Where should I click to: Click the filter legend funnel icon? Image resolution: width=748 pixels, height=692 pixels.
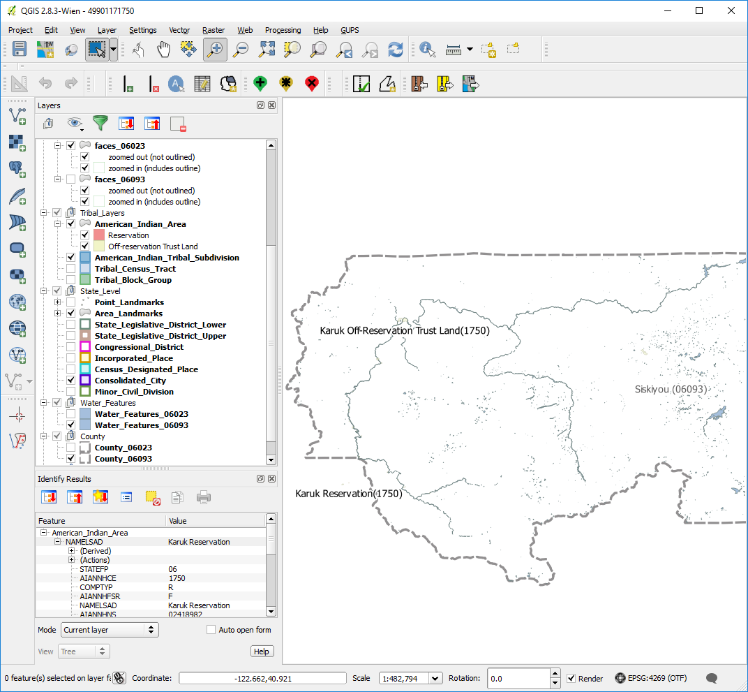pyautogui.click(x=100, y=124)
